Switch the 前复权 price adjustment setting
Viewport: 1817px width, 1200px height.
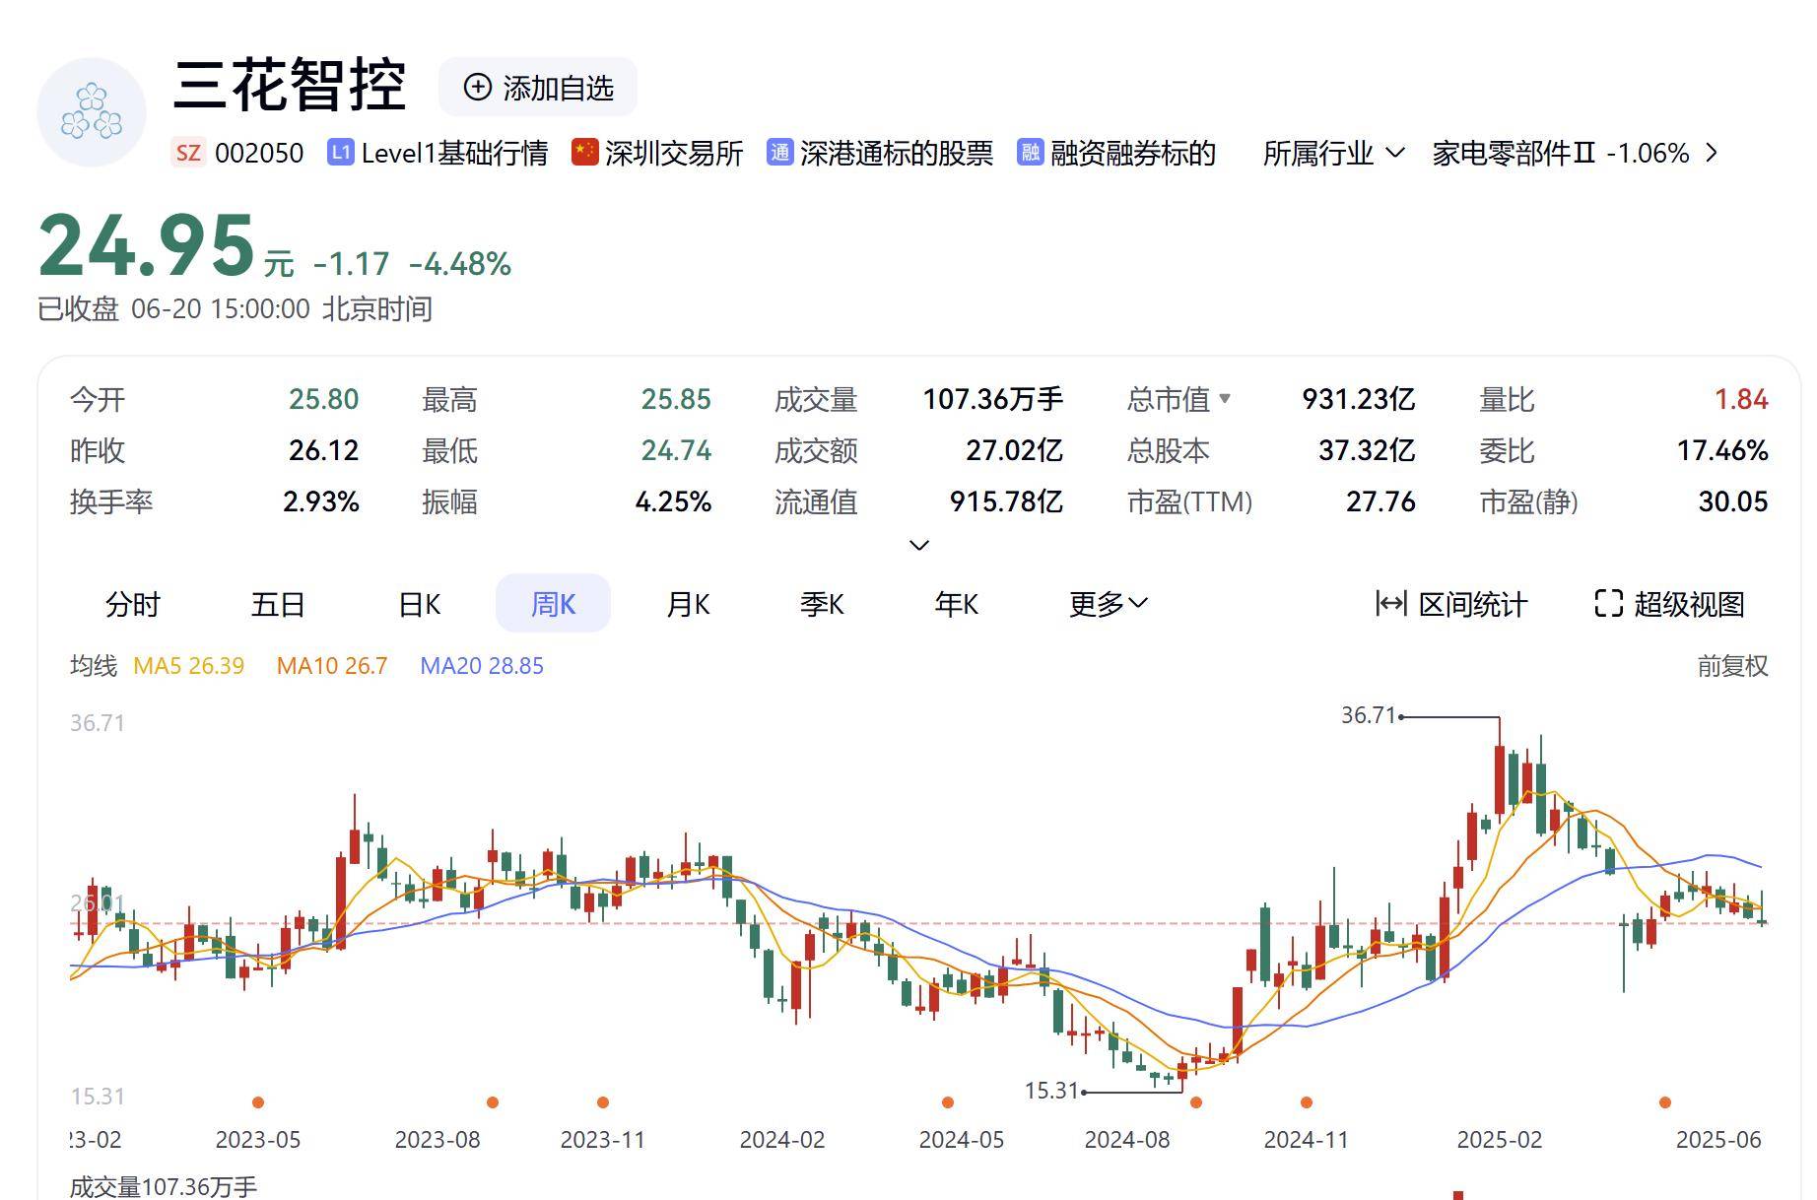pyautogui.click(x=1733, y=666)
